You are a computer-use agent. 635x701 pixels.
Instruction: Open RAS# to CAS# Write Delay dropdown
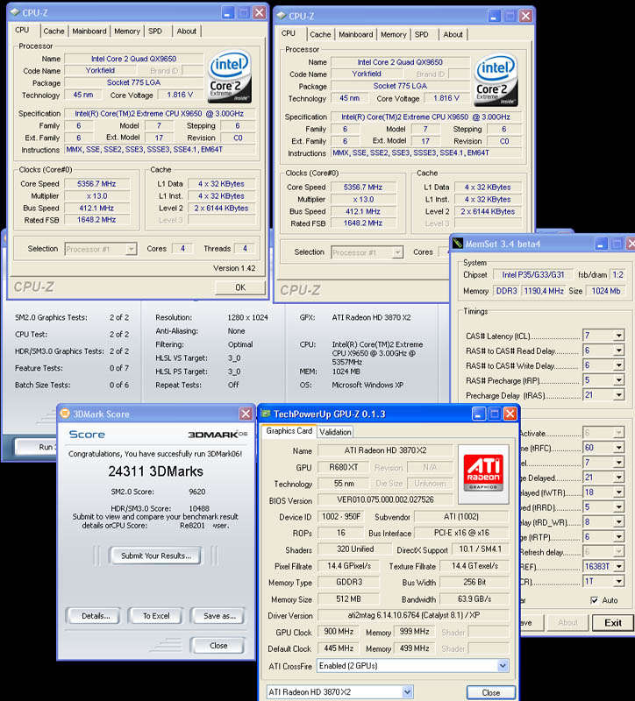(x=619, y=365)
